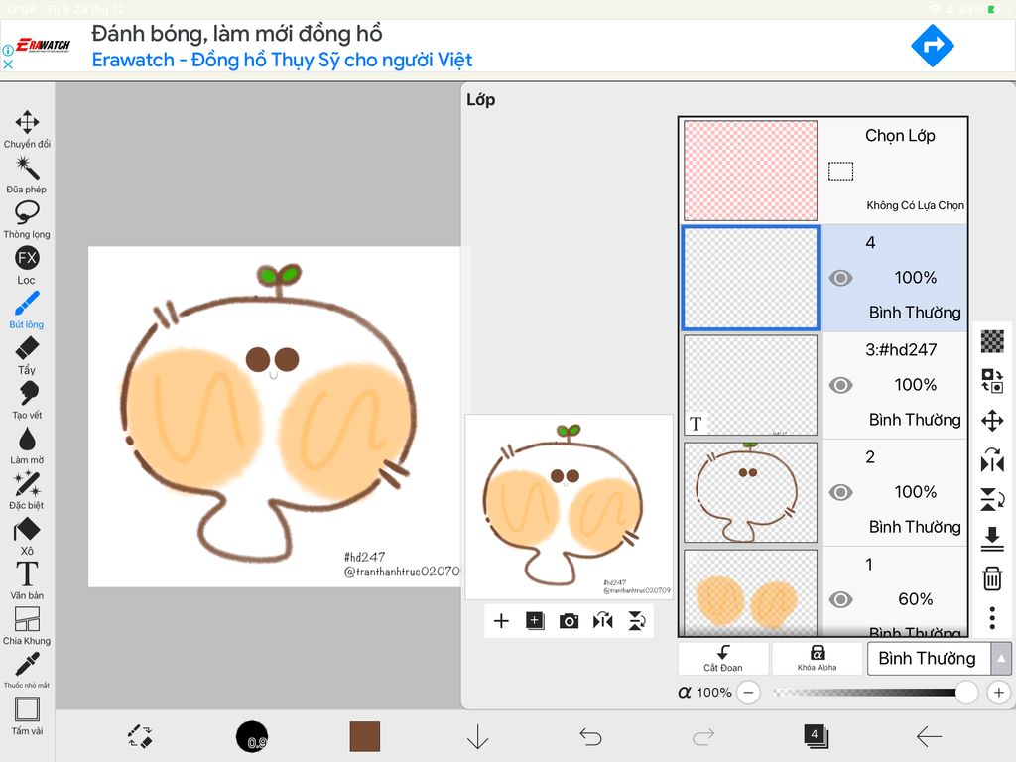This screenshot has width=1016, height=762.
Task: Select the Chia Khung frame divider tool
Action: click(27, 626)
